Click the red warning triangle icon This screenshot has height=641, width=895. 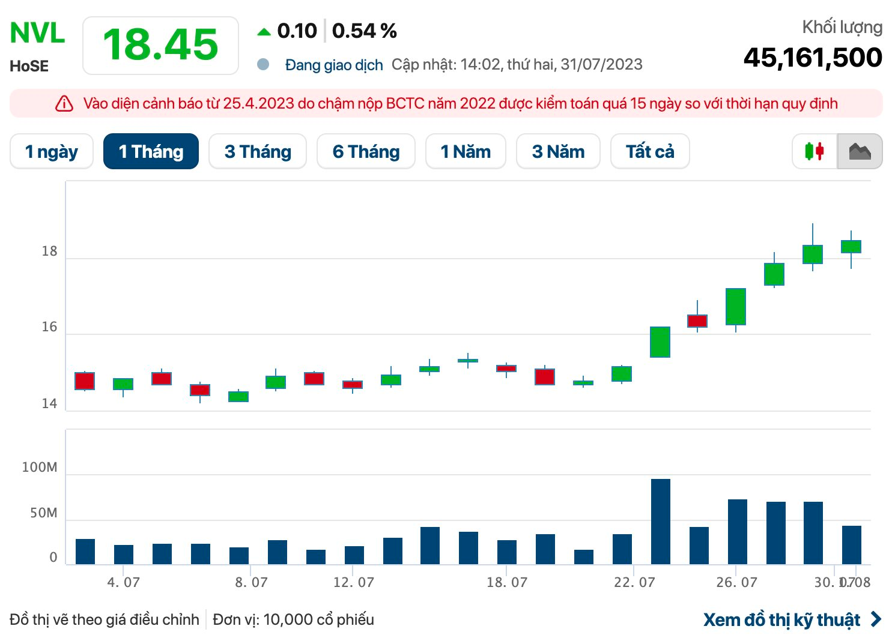coord(64,104)
